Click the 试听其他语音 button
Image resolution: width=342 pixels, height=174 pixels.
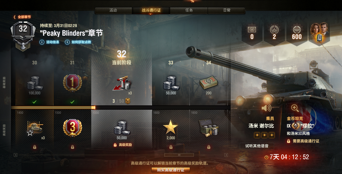pos(257,146)
